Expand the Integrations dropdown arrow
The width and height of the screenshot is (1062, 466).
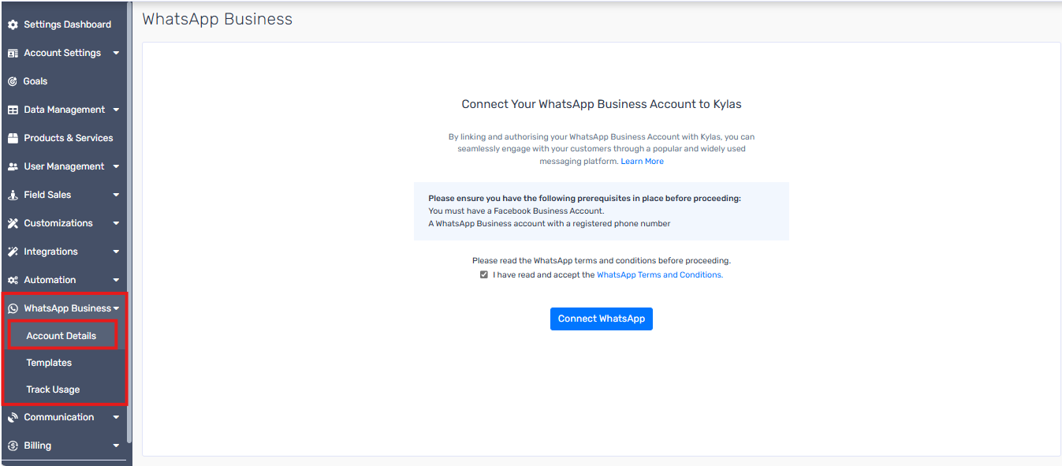coord(116,252)
